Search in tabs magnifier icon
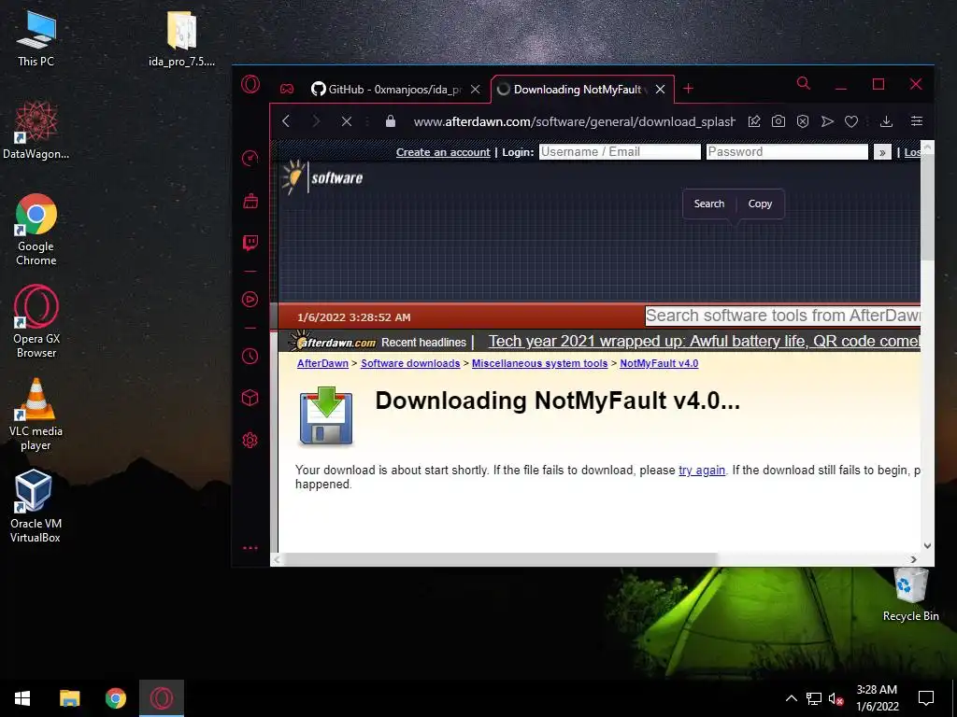The image size is (957, 717). click(804, 83)
